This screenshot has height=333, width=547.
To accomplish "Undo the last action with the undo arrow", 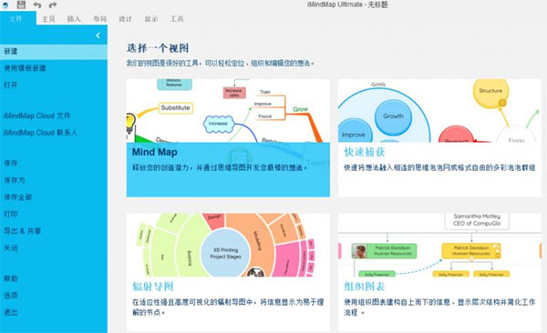I will click(37, 5).
